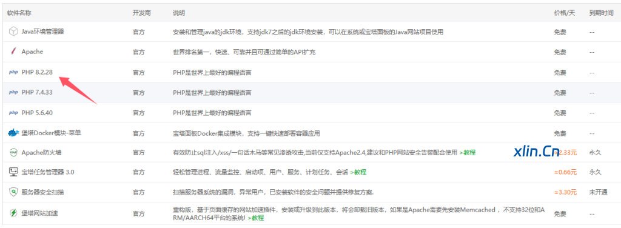621x228 pixels.
Task: Click the 价格/天 column header
Action: pyautogui.click(x=565, y=13)
